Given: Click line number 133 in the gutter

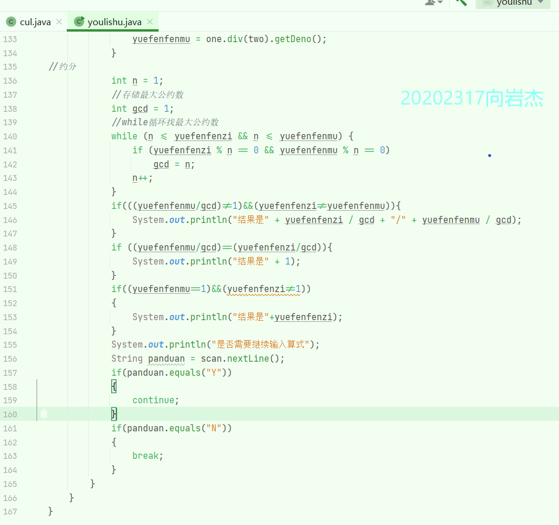Looking at the screenshot, I should click(x=10, y=39).
